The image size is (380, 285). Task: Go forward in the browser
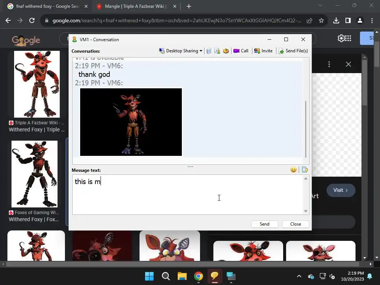pyautogui.click(x=20, y=21)
